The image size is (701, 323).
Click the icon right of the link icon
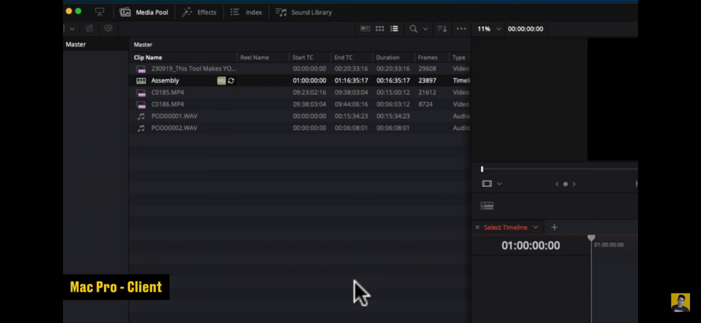(x=108, y=29)
